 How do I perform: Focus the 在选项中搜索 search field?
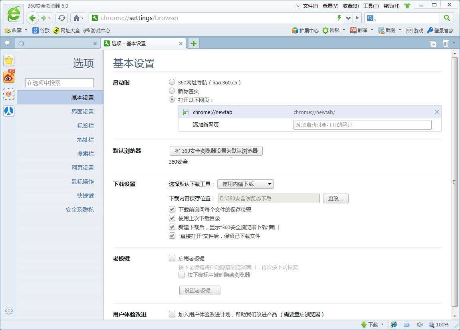pyautogui.click(x=59, y=83)
